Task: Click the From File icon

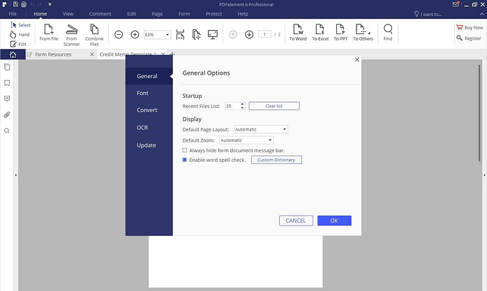Action: (49, 33)
